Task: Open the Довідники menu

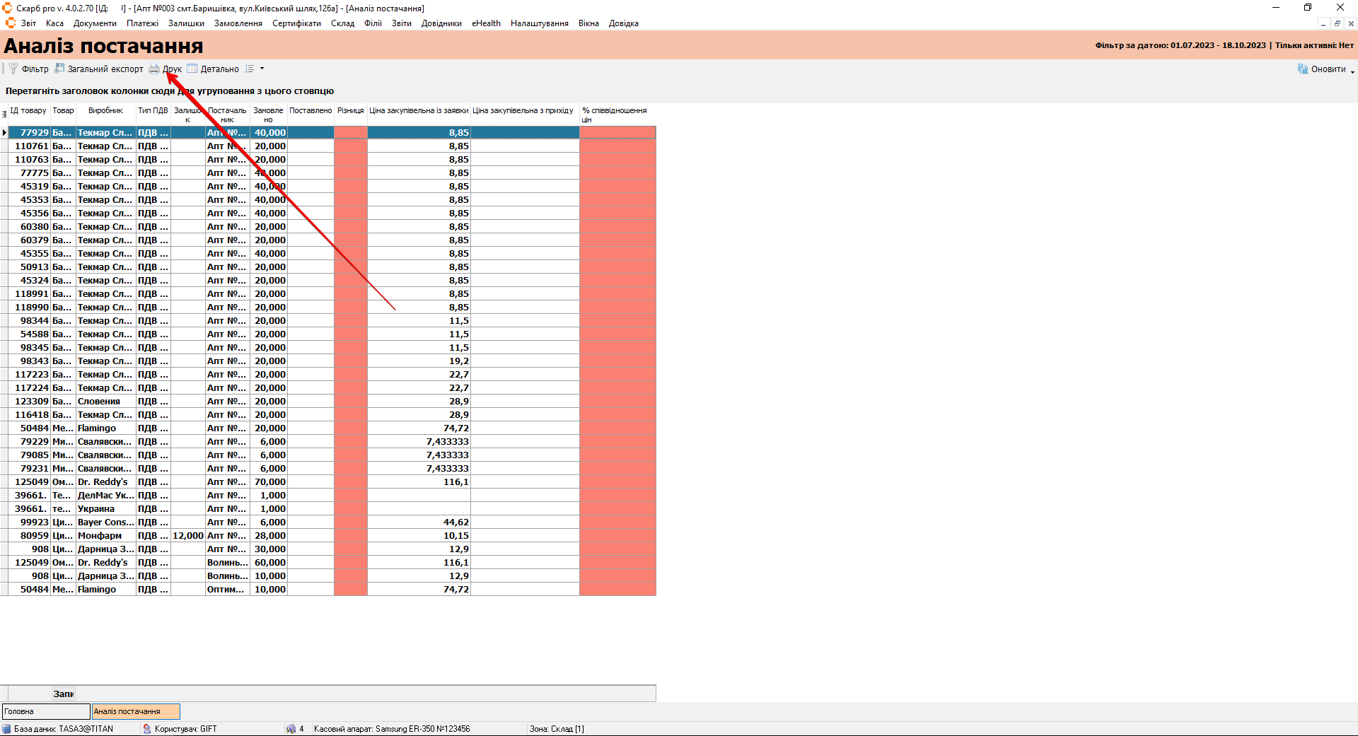Action: 441,23
